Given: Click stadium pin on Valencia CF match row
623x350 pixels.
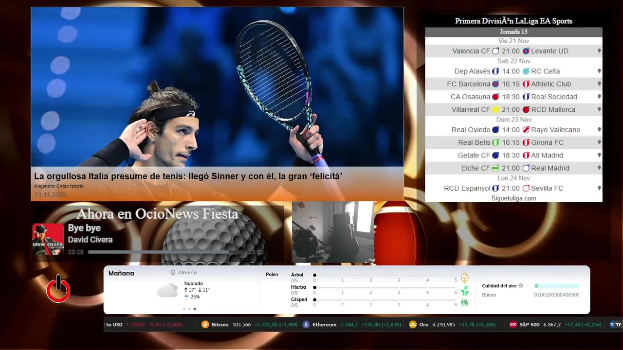Looking at the screenshot, I should [599, 51].
